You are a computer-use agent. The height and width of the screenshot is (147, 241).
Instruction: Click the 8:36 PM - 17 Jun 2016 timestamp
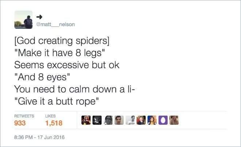click(39, 137)
